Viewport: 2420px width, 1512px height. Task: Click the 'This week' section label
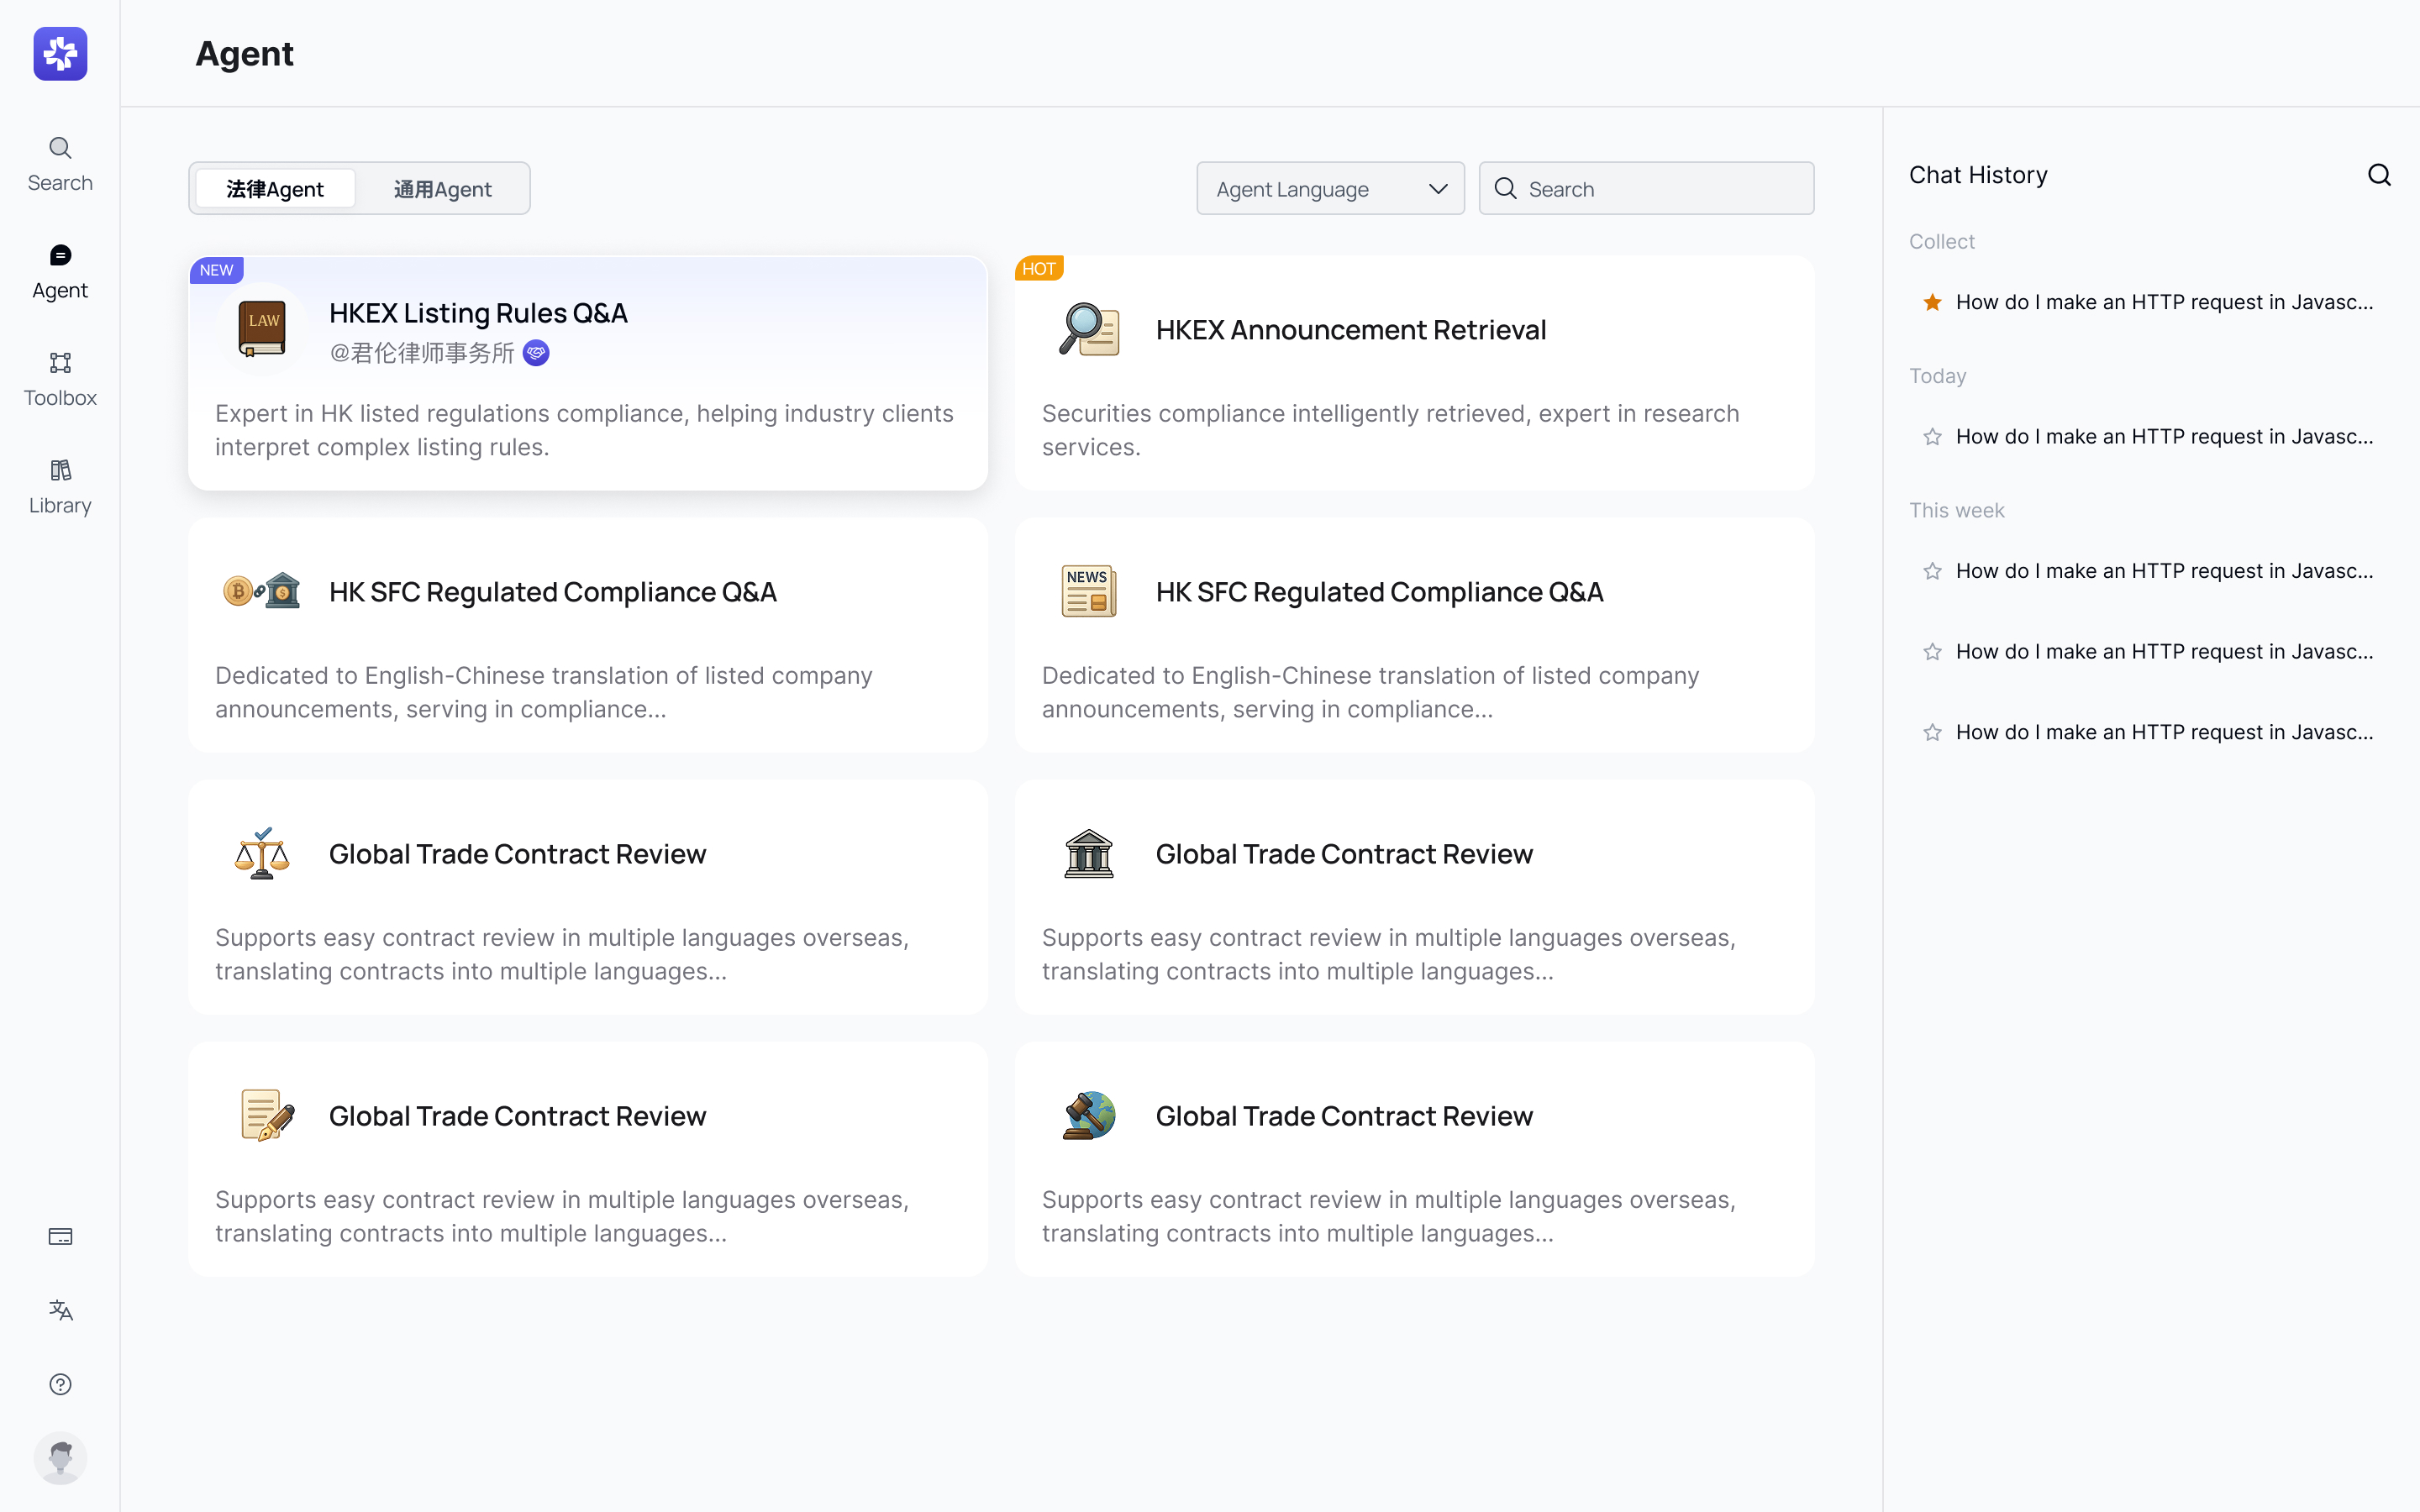pyautogui.click(x=1956, y=511)
